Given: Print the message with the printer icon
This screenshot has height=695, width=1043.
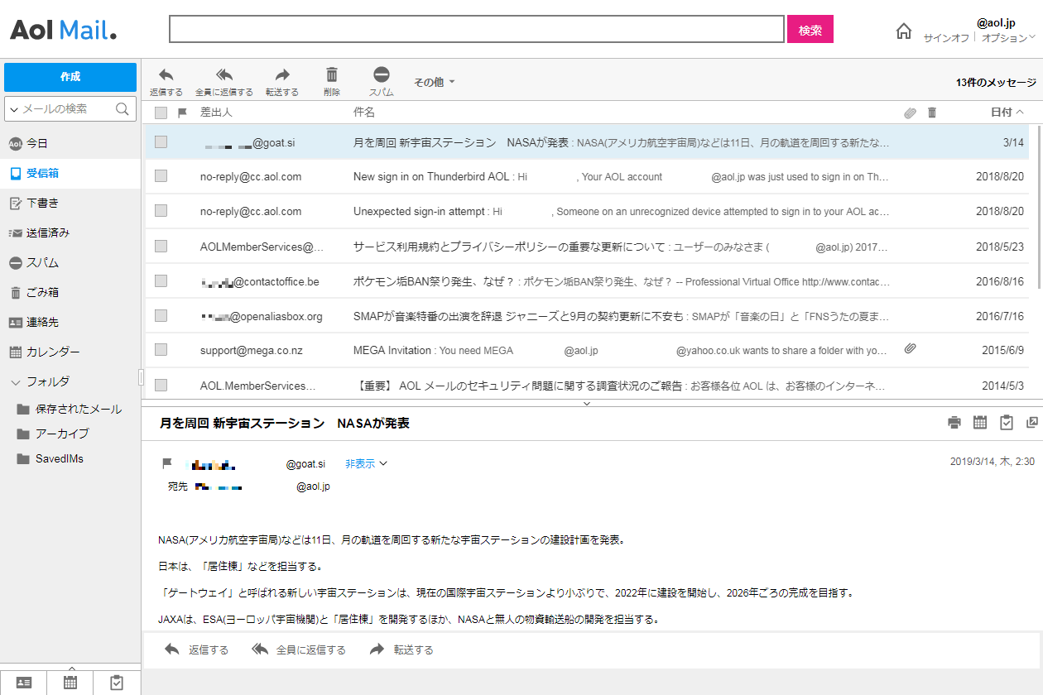Looking at the screenshot, I should 954,423.
